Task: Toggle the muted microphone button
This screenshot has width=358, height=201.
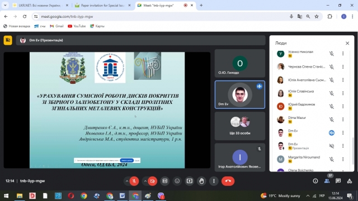Action: [134, 181]
